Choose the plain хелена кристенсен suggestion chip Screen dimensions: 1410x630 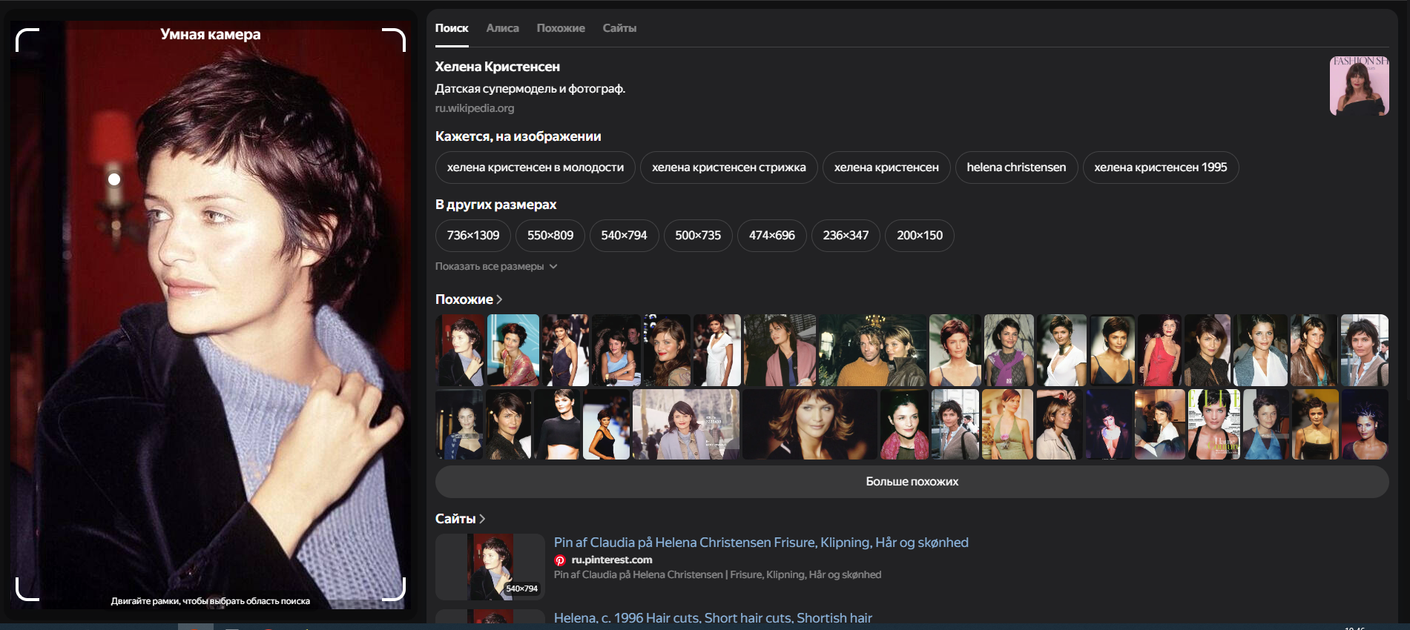(x=886, y=168)
